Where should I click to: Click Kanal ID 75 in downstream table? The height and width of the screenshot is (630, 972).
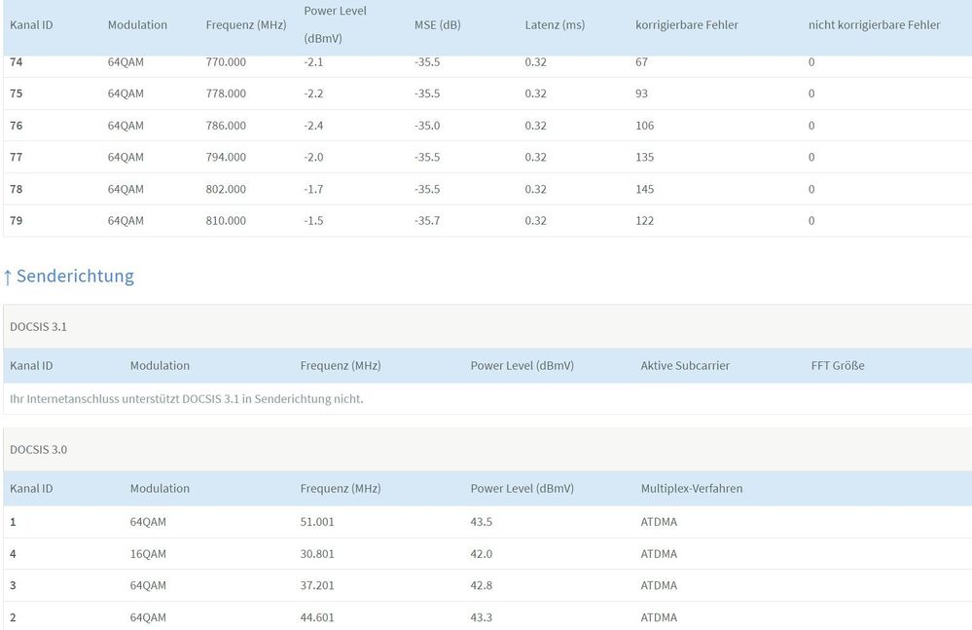(17, 93)
